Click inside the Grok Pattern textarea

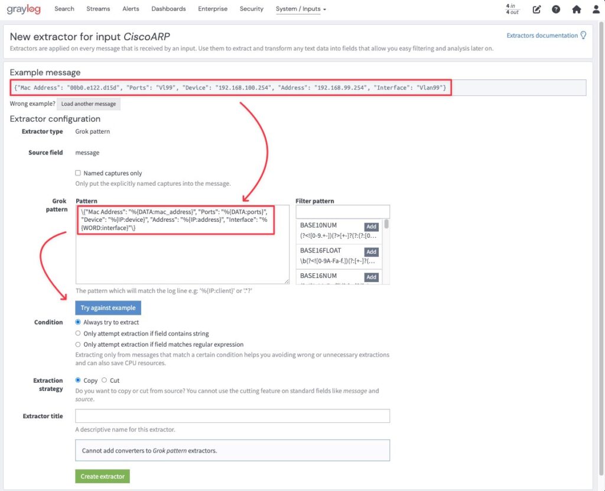[183, 244]
